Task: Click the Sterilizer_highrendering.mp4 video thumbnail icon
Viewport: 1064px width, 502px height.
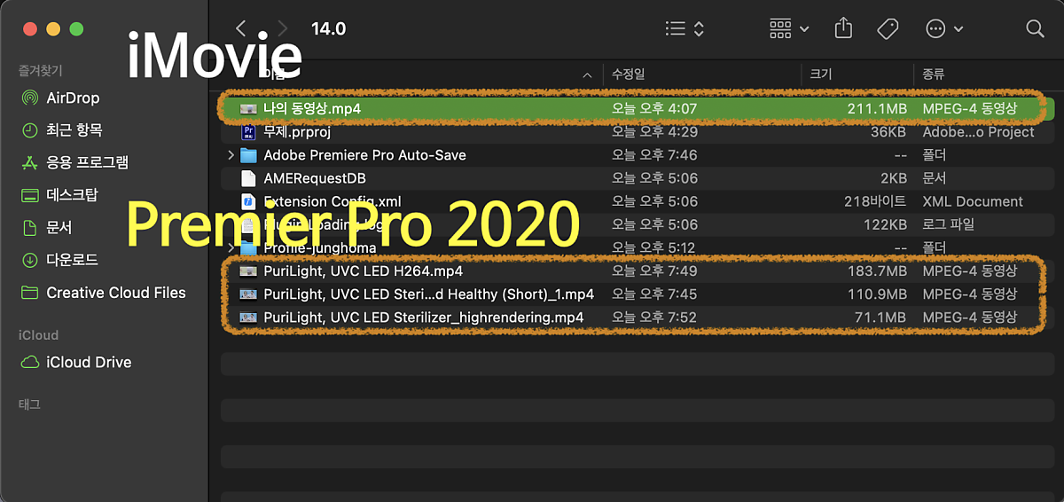Action: point(249,317)
